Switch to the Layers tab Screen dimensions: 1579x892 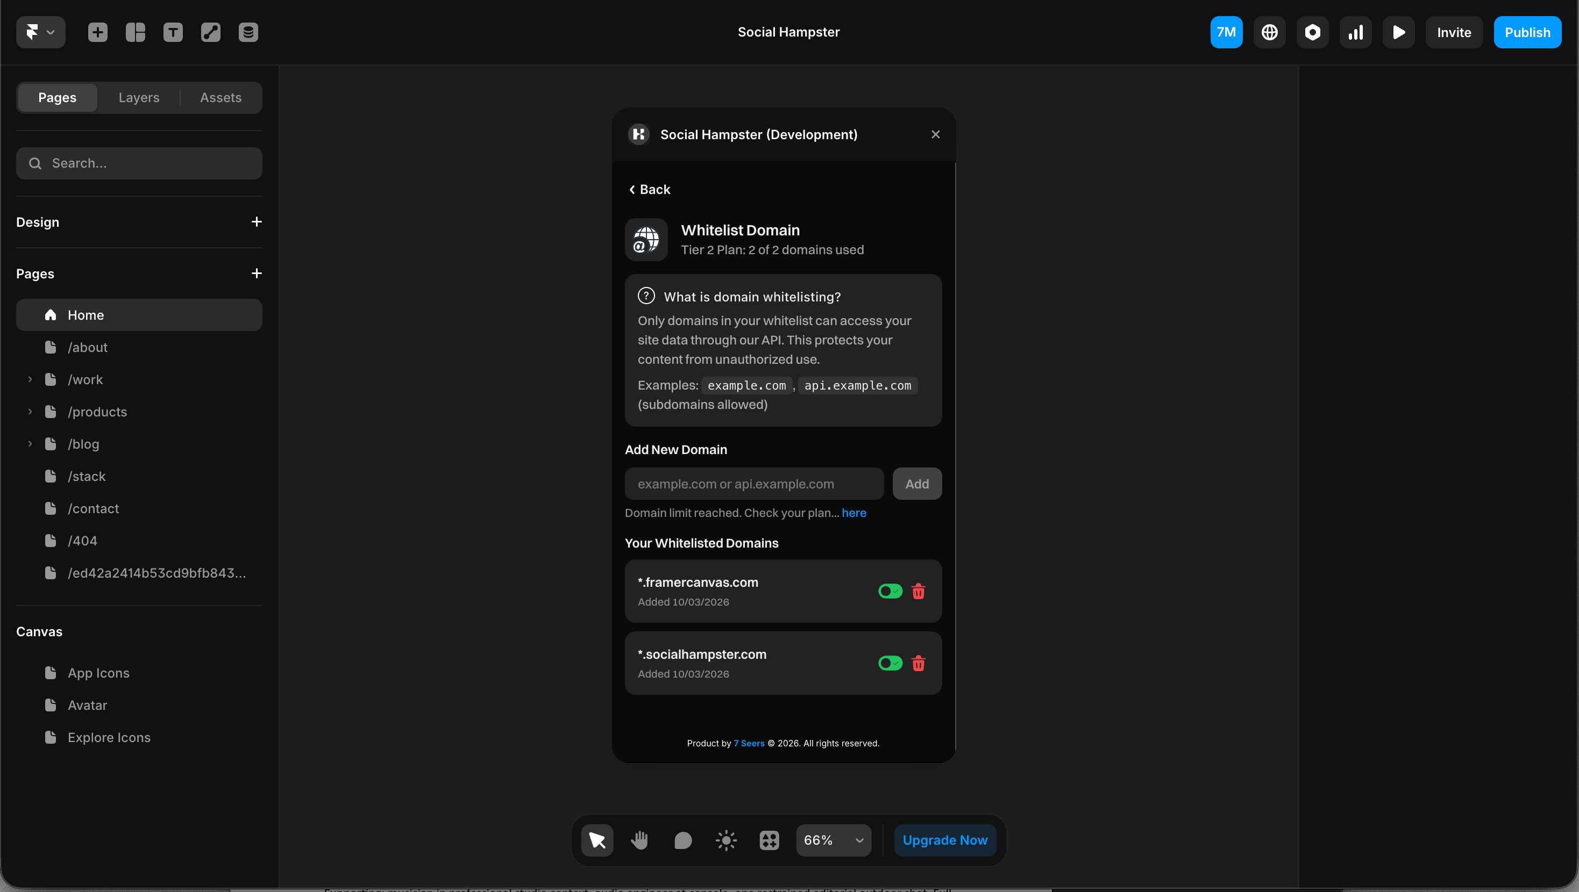point(139,97)
